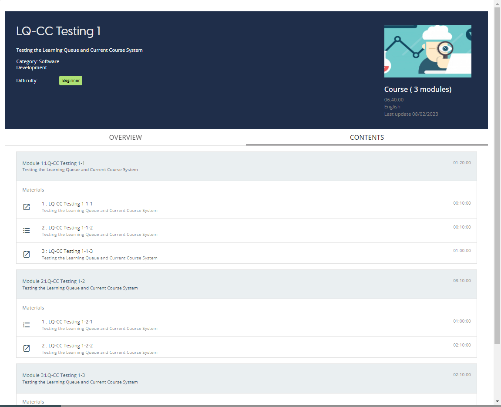Viewport: 501px width, 407px height.
Task: Click the scroll down arrow at bottom right
Action: pyautogui.click(x=498, y=401)
